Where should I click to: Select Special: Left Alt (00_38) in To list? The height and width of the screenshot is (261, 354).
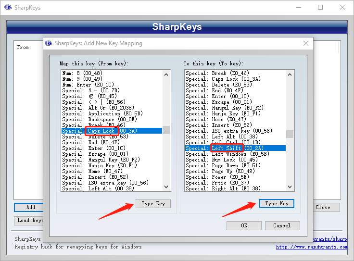pos(236,137)
